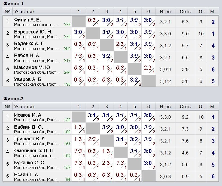
Task: Click Гришаев В. А. participant name
Action: coord(30,139)
